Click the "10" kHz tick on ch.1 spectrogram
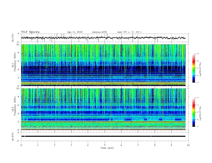Screen dimensions: 212x163 [x=18, y=44]
